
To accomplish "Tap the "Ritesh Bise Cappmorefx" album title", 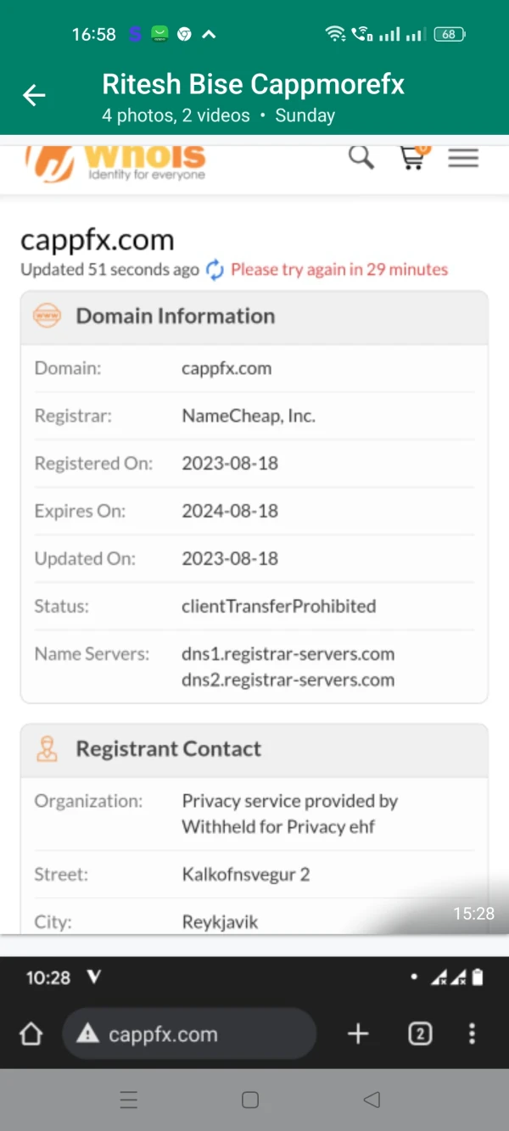I will [x=253, y=85].
